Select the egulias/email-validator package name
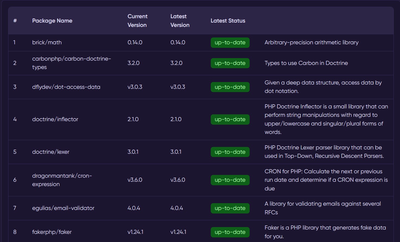The width and height of the screenshot is (400, 242). click(x=63, y=208)
